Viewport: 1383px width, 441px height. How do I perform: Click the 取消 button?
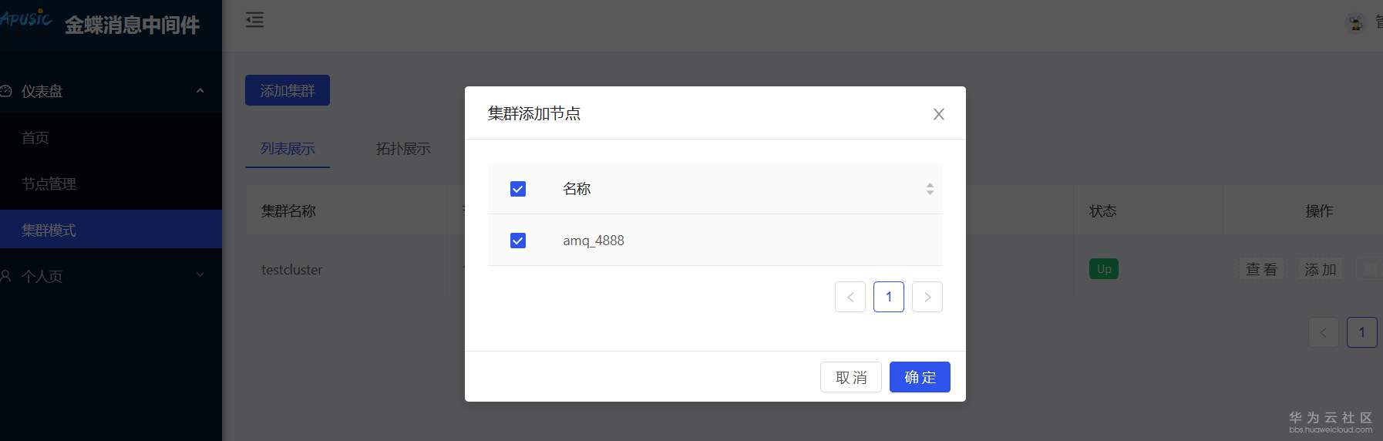coord(851,377)
